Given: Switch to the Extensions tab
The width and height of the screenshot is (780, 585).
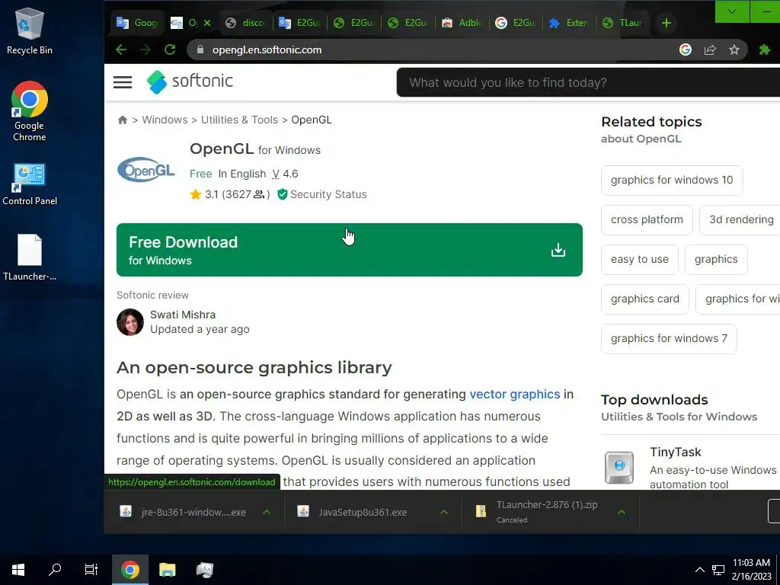Looking at the screenshot, I should click(x=569, y=23).
